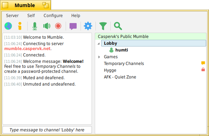The image size is (209, 136).
Task: Select the AFK - Quiet Zone channel
Action: pyautogui.click(x=120, y=77)
